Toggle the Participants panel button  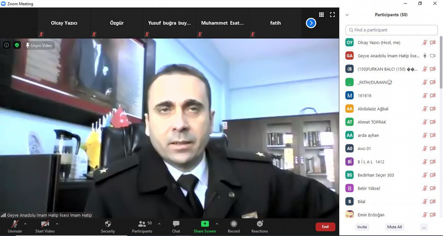pyautogui.click(x=142, y=227)
